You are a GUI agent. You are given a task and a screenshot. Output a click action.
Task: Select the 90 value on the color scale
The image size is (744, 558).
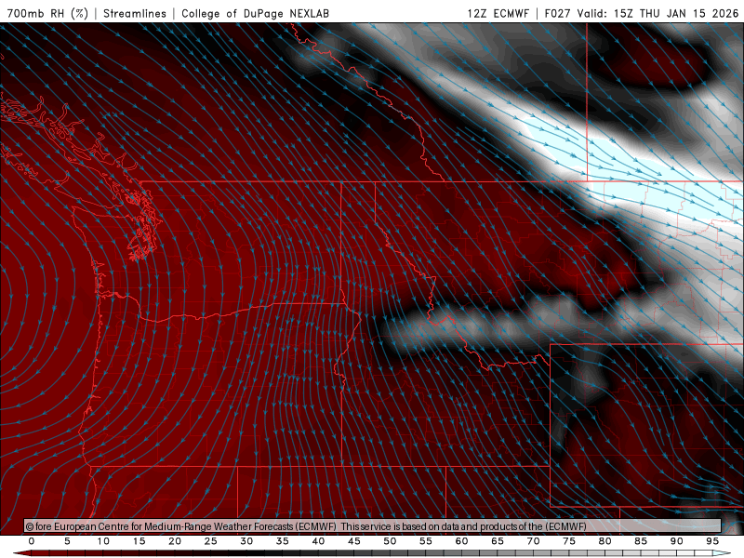(676, 541)
